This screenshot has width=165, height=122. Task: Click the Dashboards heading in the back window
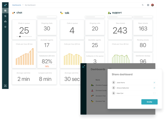point(98,69)
